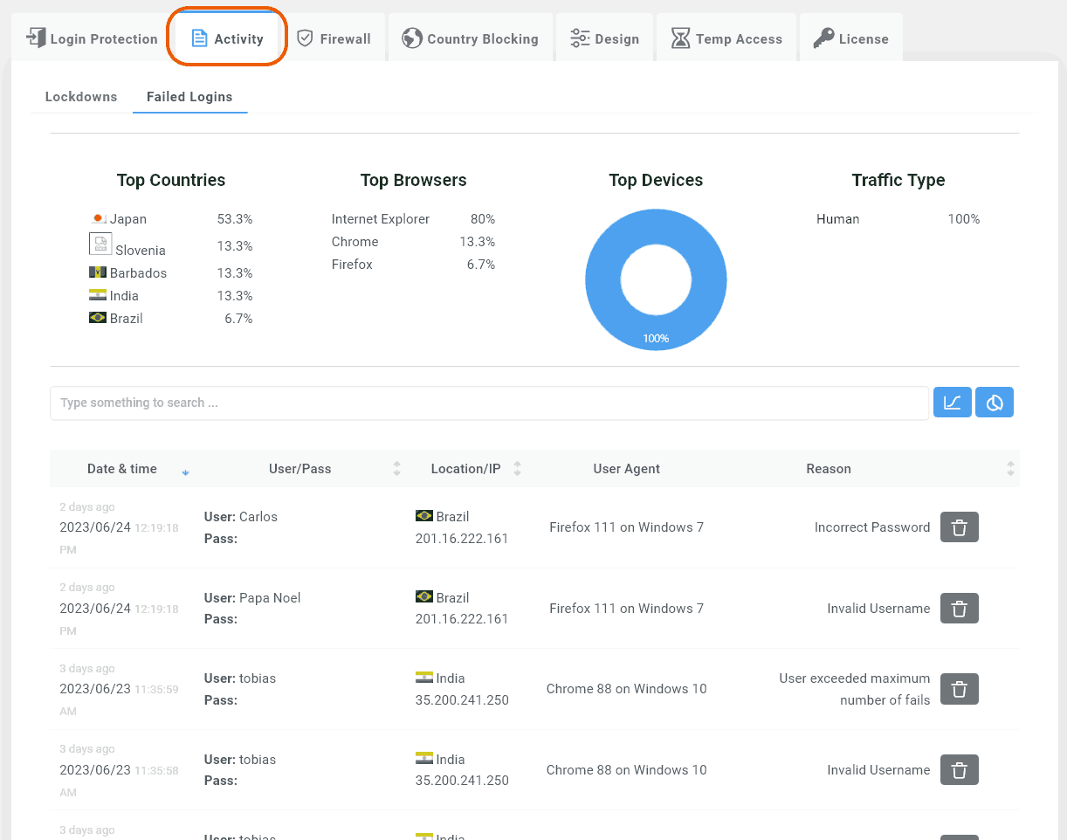
Task: Remove the tobias exceeded maximum fails entry
Action: (959, 689)
